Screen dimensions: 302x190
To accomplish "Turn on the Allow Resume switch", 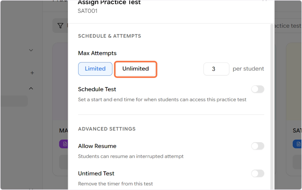I will 258,146.
